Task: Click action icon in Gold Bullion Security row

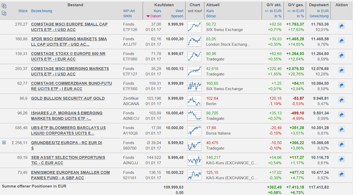Action: (x=341, y=100)
